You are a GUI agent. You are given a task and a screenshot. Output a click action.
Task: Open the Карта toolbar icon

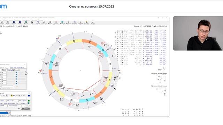tap(8, 23)
